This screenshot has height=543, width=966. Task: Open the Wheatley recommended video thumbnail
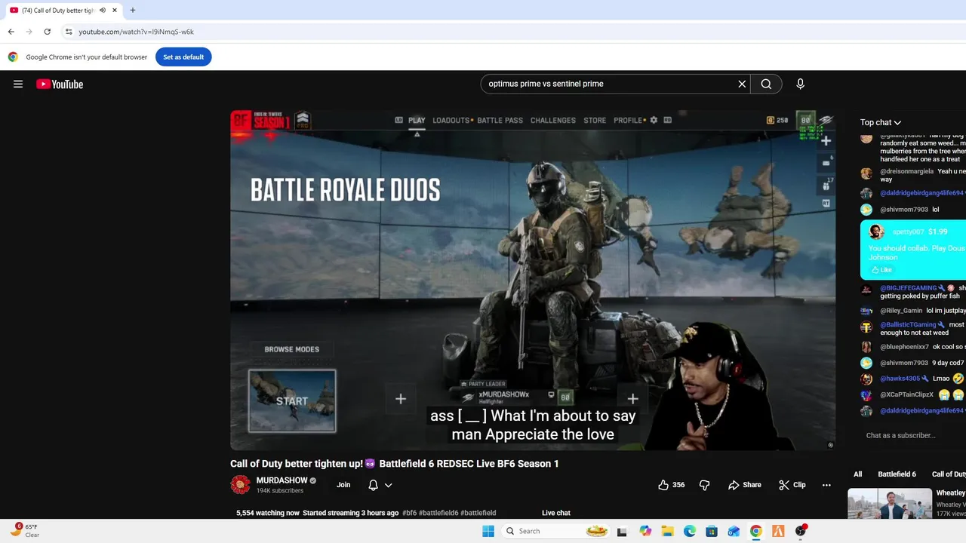(890, 504)
